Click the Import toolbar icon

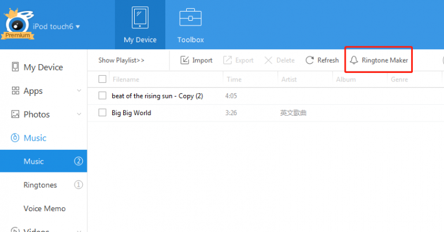click(185, 60)
